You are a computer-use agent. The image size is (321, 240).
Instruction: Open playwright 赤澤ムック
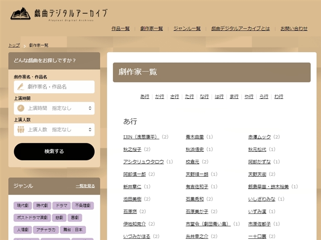click(x=260, y=137)
